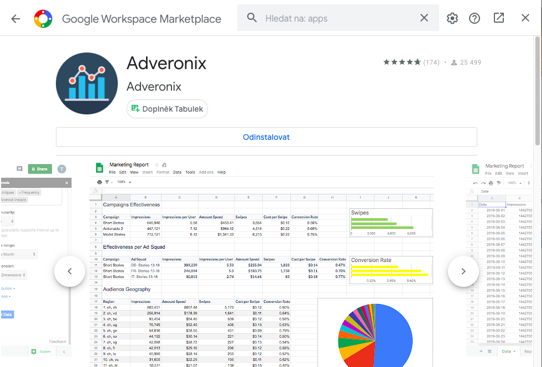
Task: Click the Odinstalovat button
Action: 266,137
